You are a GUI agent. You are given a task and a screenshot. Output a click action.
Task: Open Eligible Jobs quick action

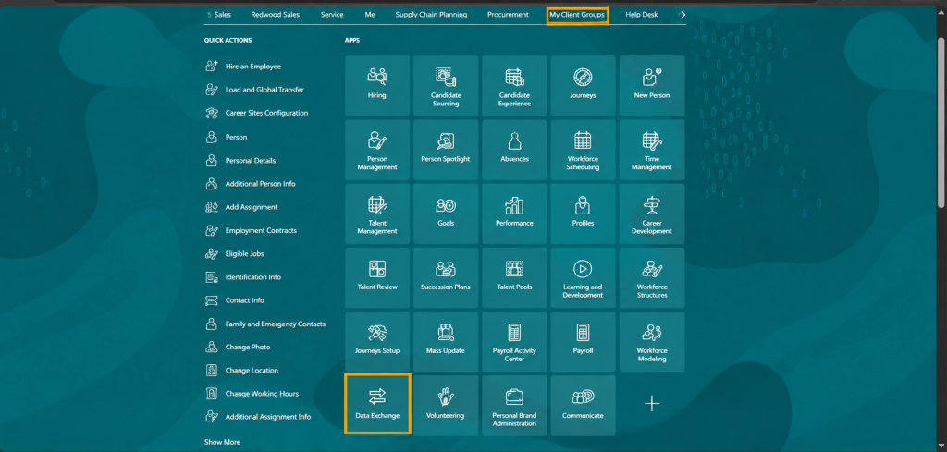click(235, 254)
